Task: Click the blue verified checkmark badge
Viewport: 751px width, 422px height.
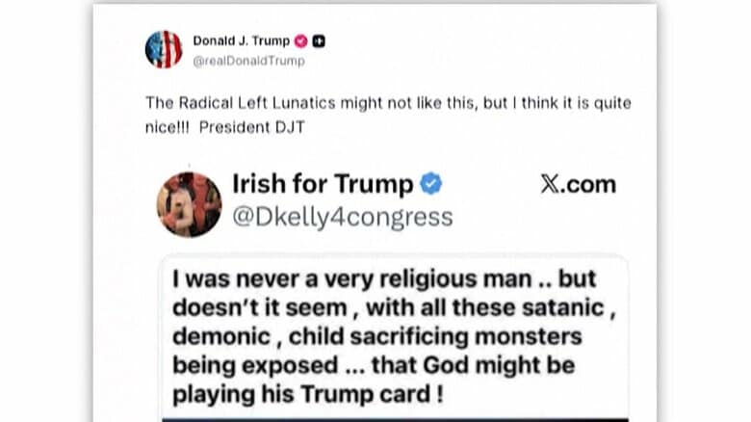Action: pos(431,184)
